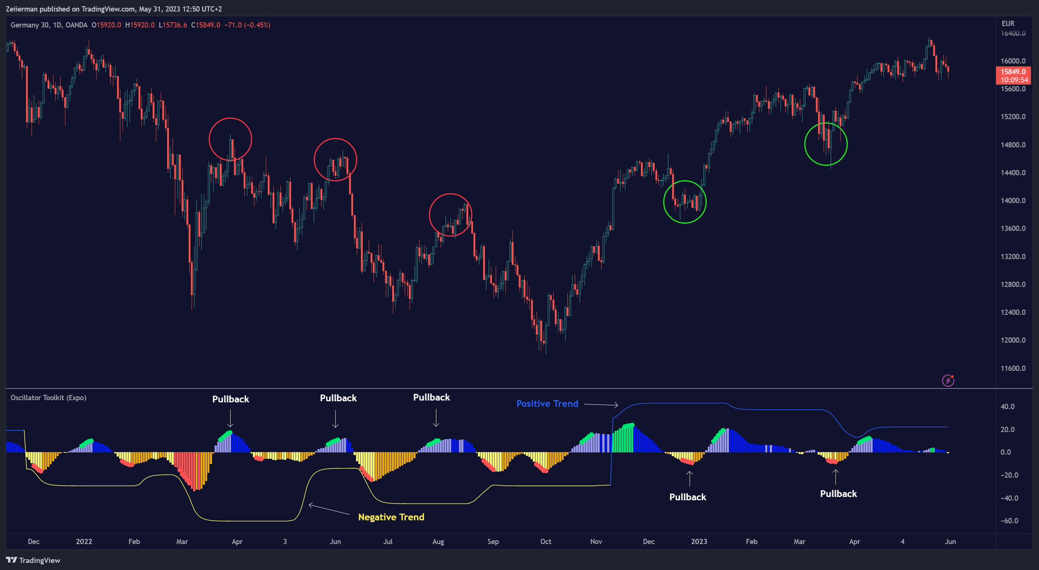
Task: Click the purple lightning bolt alert icon
Action: pos(948,380)
